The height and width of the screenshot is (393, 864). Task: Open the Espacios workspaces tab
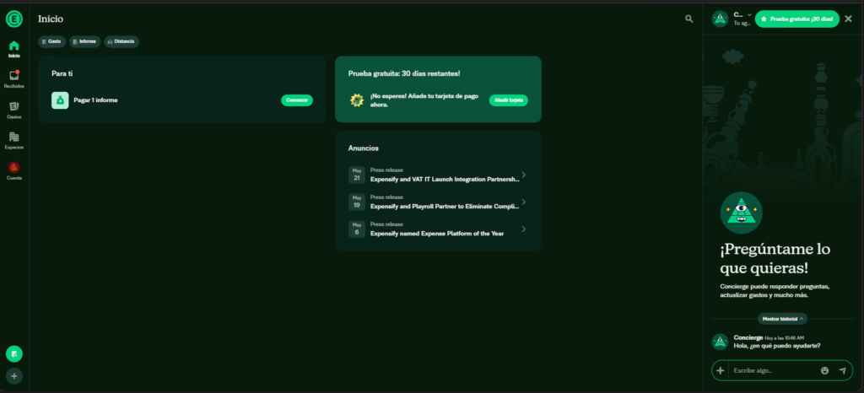point(14,140)
